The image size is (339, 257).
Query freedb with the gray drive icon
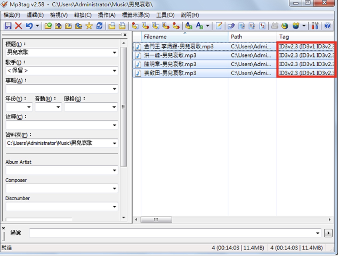click(x=275, y=26)
